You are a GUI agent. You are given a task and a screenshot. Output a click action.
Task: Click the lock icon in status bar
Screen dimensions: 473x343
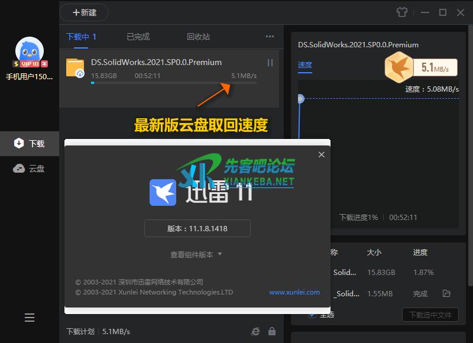coord(272,332)
